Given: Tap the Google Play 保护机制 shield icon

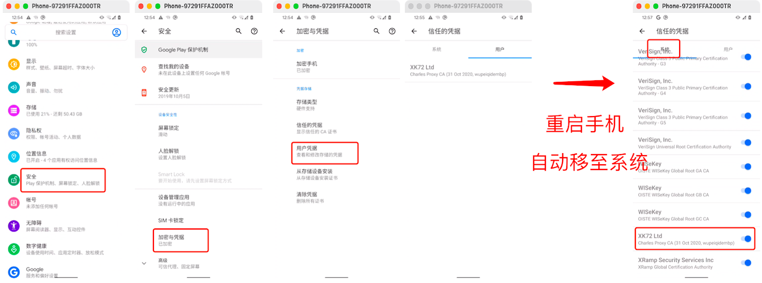Looking at the screenshot, I should (x=144, y=50).
